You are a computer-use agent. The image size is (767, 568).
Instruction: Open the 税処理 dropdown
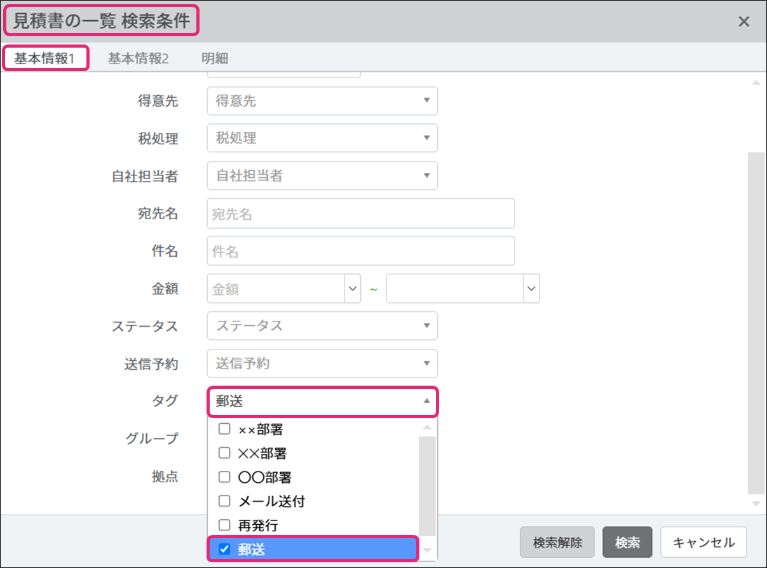[322, 138]
